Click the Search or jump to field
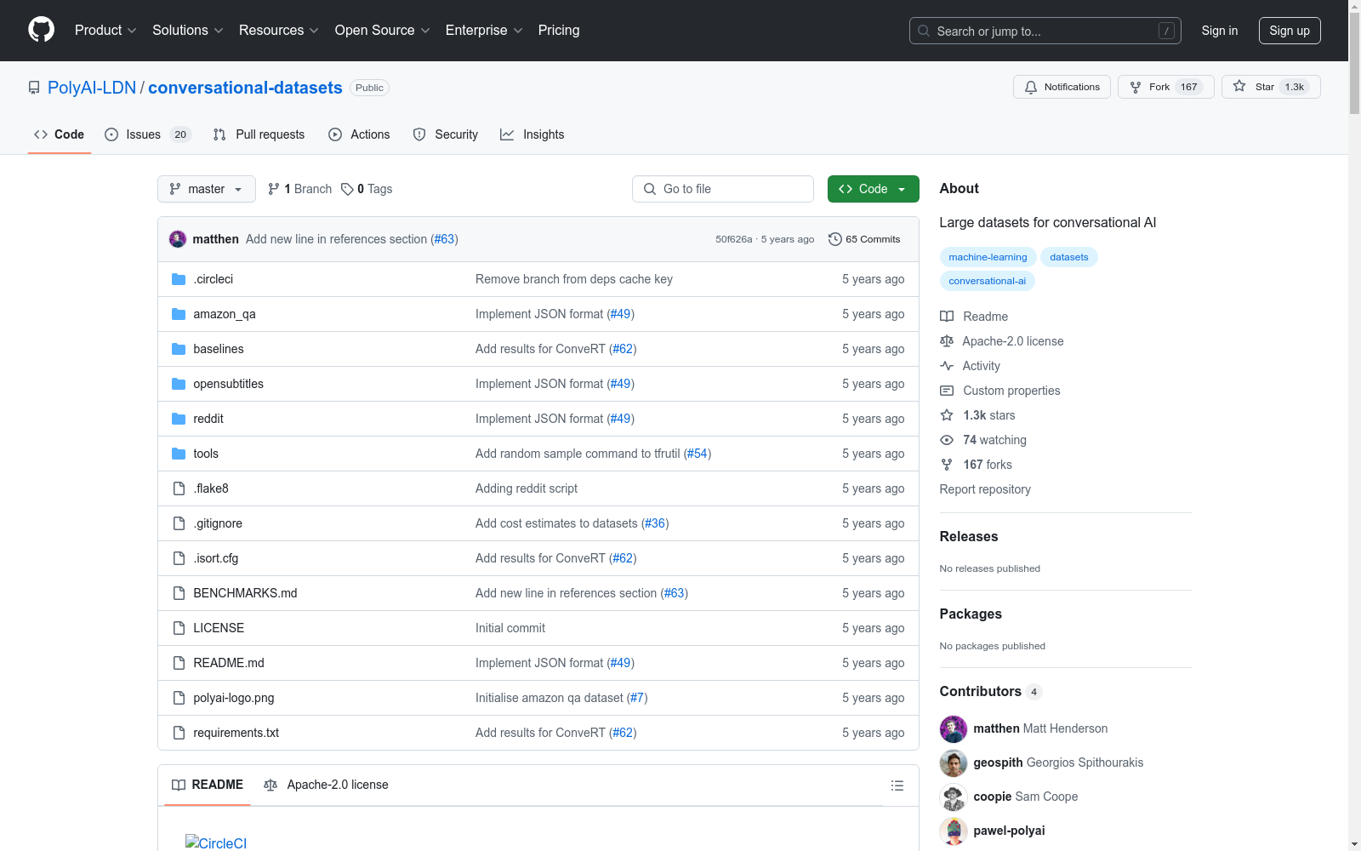Viewport: 1361px width, 851px height. (x=1045, y=31)
